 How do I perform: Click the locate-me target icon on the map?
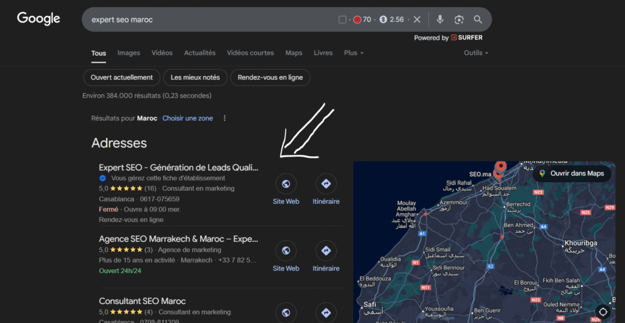click(602, 311)
